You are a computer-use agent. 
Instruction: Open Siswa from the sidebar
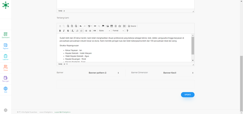5,68
